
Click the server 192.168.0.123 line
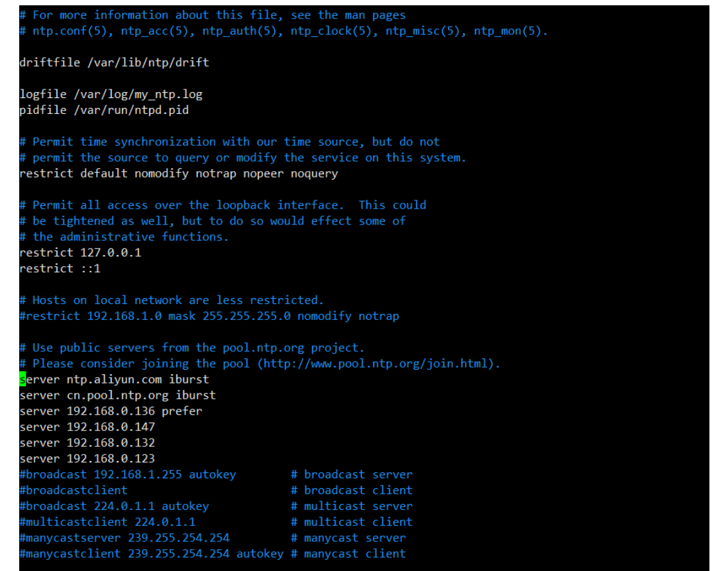(x=87, y=458)
